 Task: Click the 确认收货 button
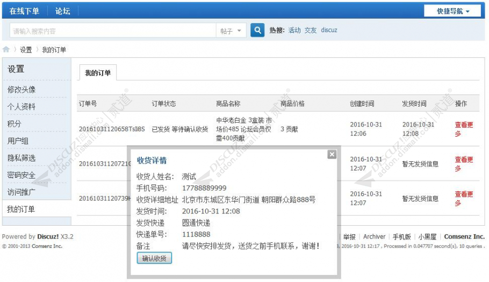click(x=154, y=258)
